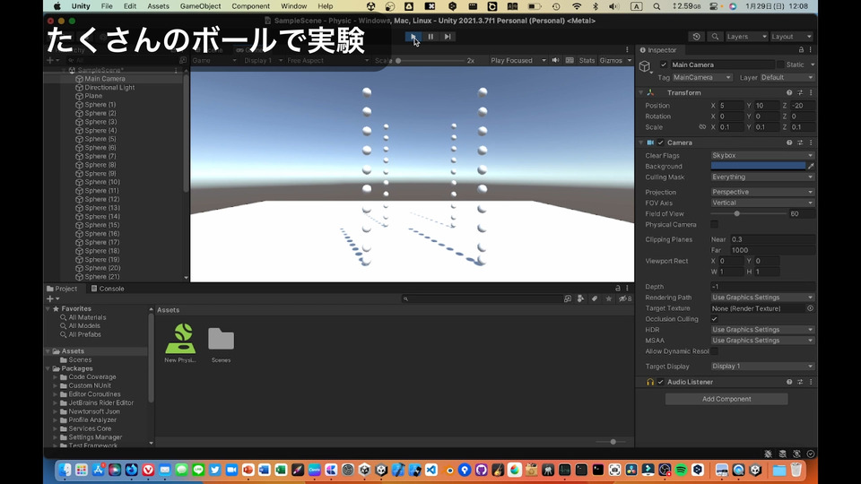
Task: Click the favorites star icon in Project
Action: (x=608, y=299)
